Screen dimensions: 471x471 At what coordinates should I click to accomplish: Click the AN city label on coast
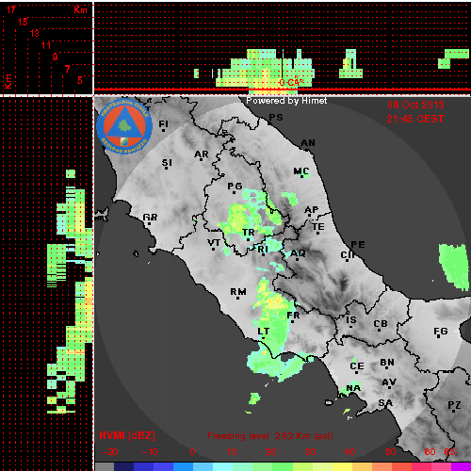(308, 143)
